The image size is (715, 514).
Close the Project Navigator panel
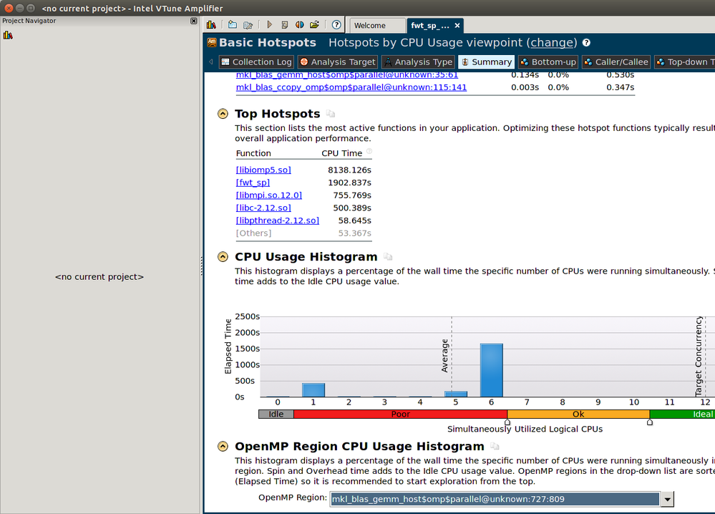pos(194,21)
